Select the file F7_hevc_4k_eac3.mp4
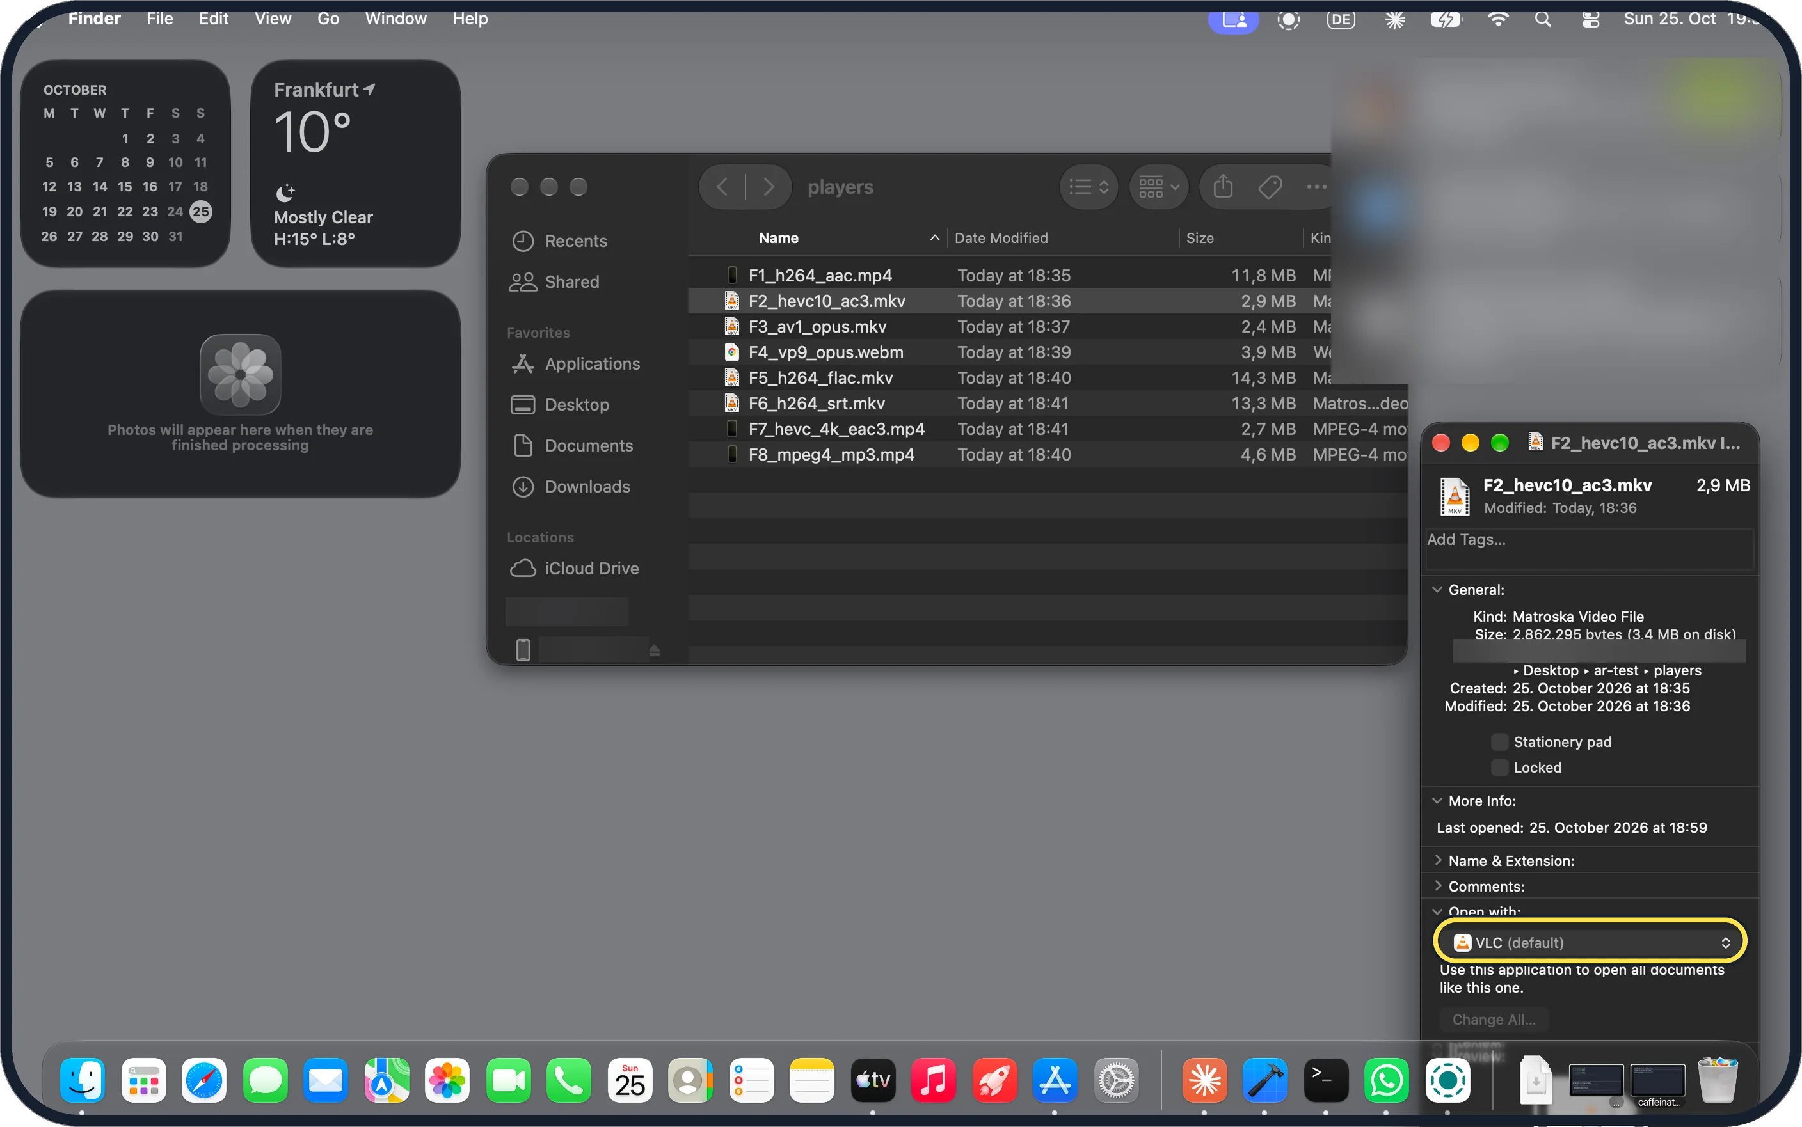The height and width of the screenshot is (1127, 1802). (x=836, y=429)
